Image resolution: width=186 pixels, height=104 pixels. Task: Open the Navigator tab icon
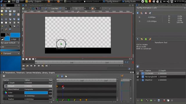tap(146, 13)
